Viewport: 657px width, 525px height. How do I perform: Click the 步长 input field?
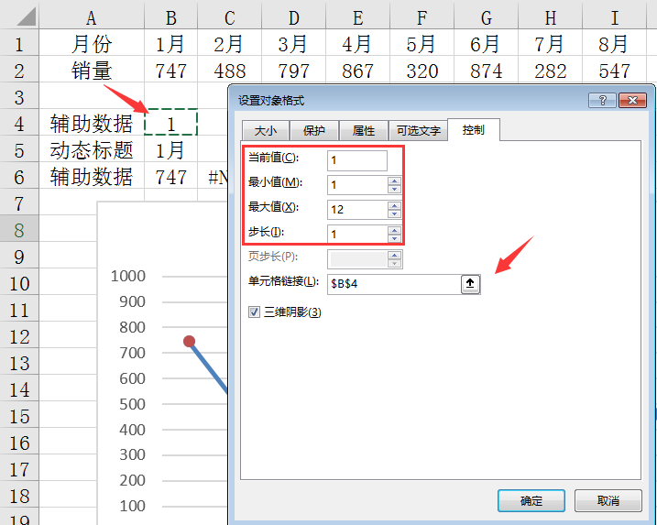point(357,235)
